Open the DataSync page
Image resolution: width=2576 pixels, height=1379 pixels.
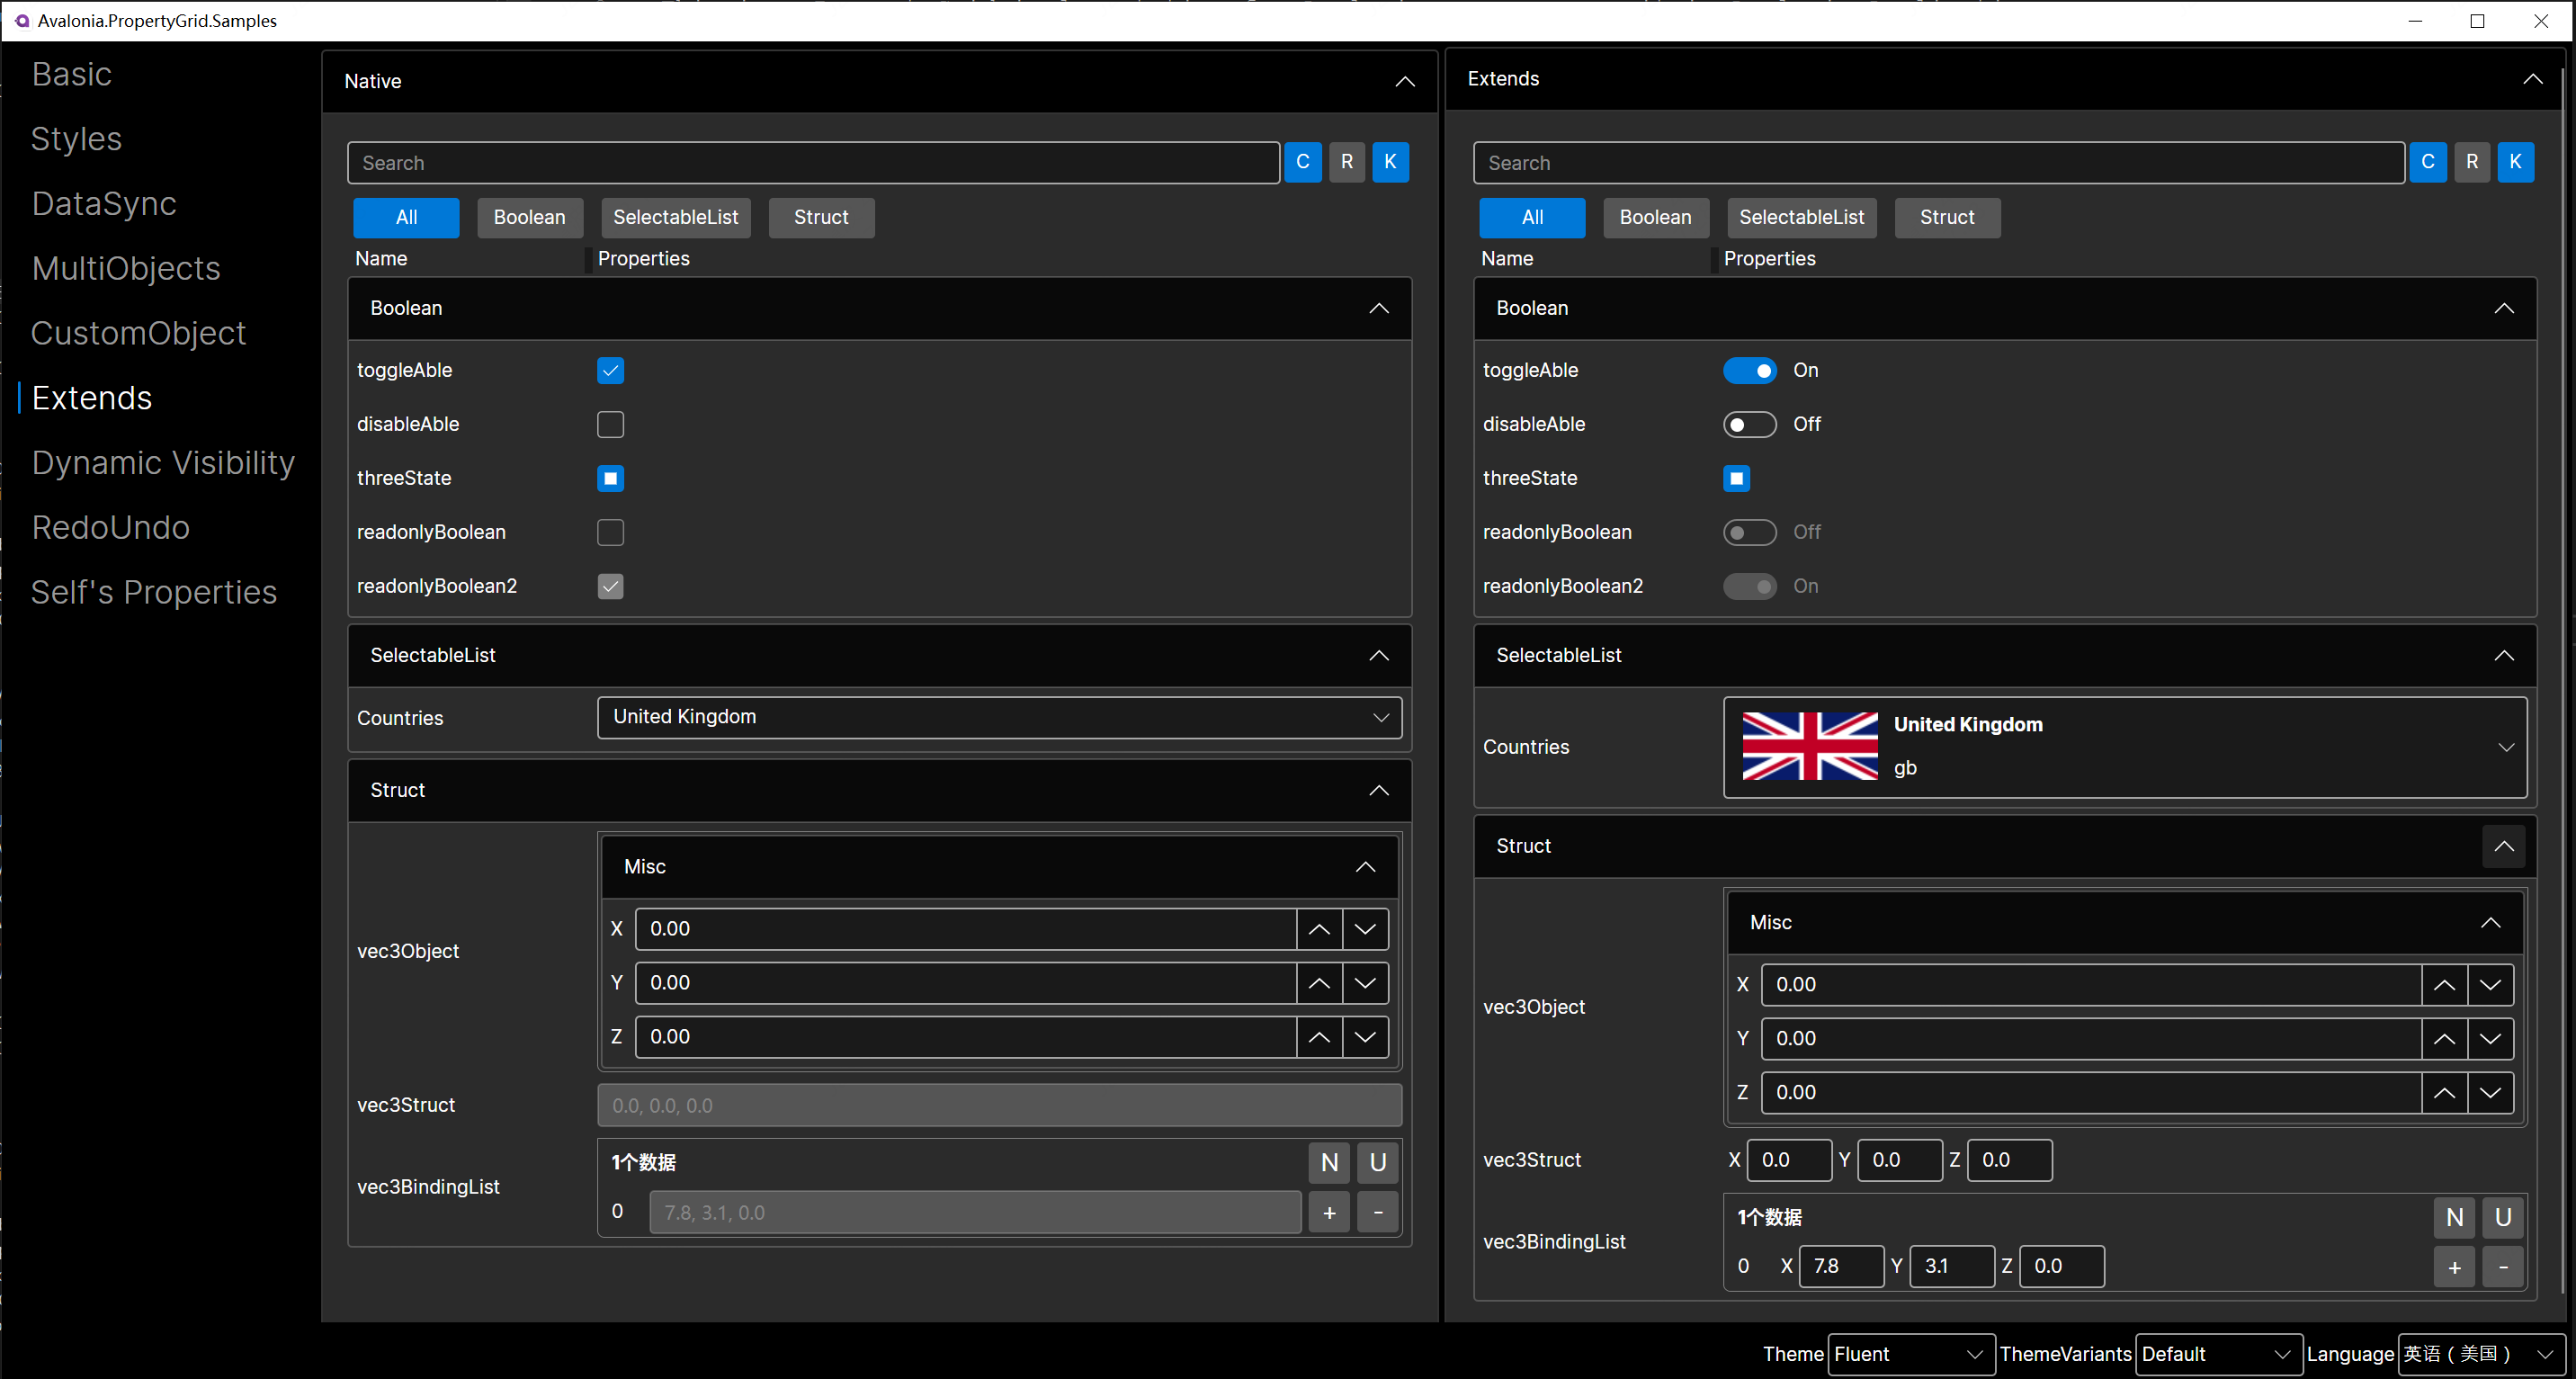103,204
